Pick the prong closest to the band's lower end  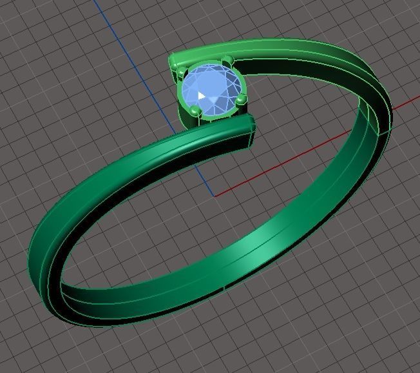(x=241, y=99)
